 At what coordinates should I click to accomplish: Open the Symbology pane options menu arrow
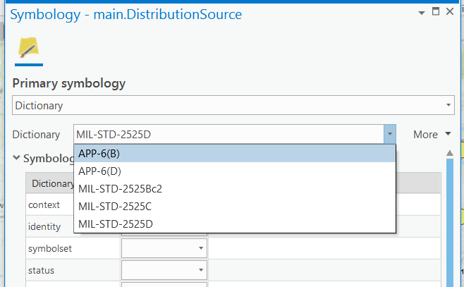click(x=422, y=13)
